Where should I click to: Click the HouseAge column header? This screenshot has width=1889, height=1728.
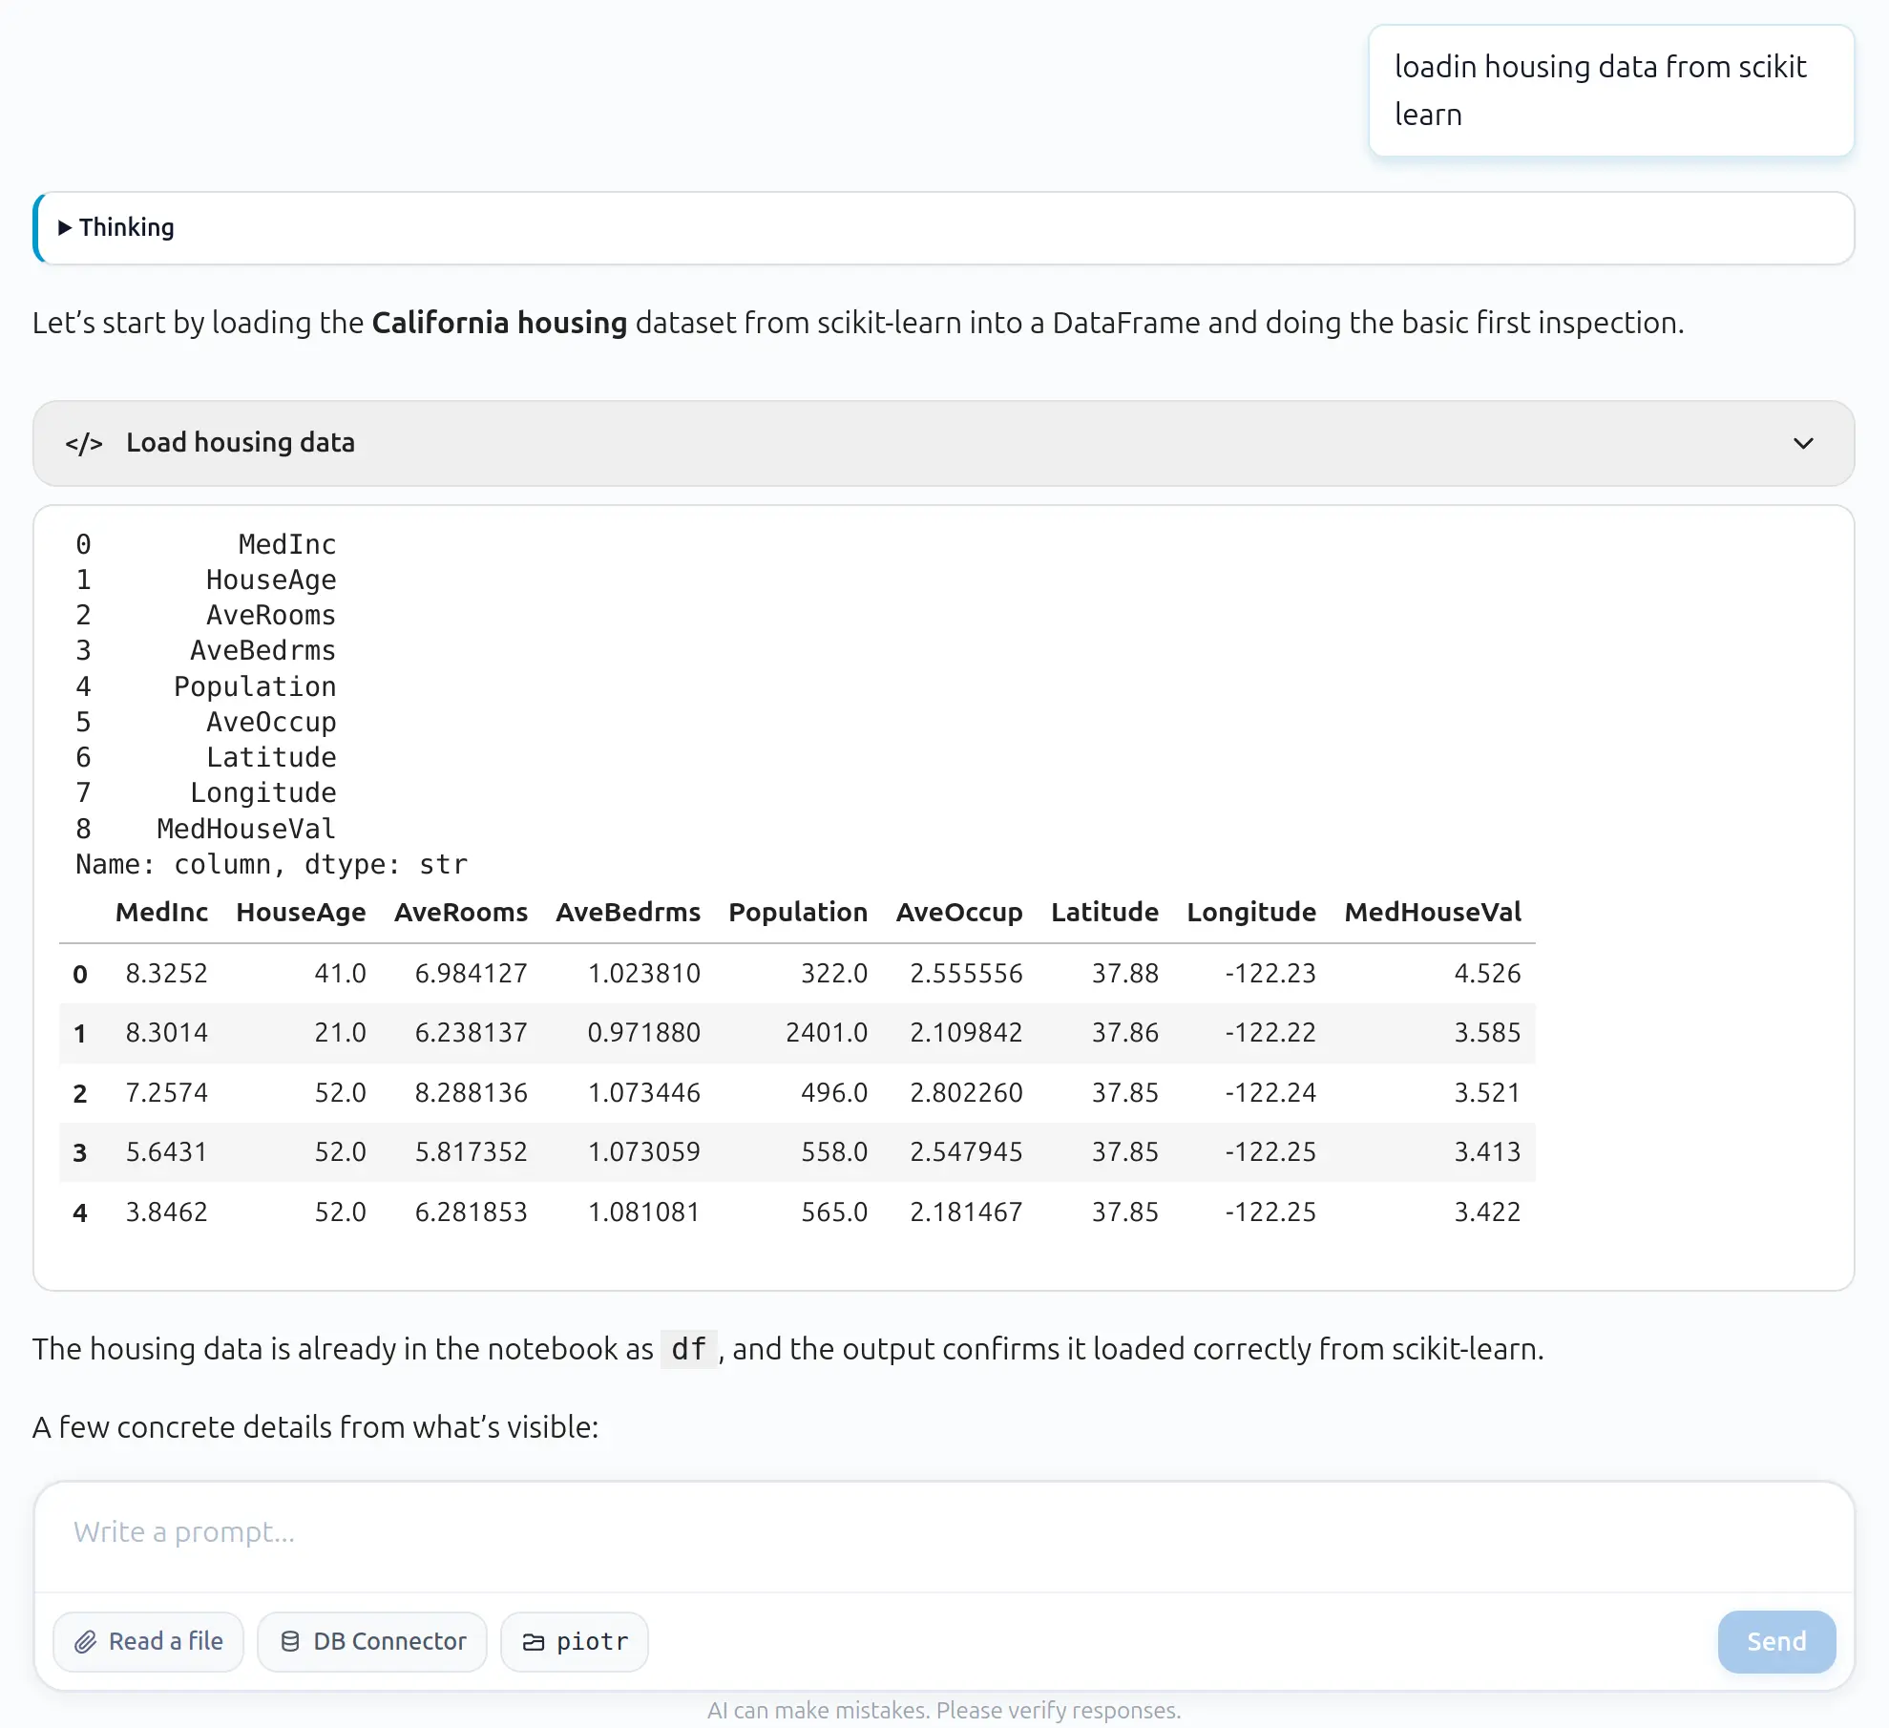301,912
